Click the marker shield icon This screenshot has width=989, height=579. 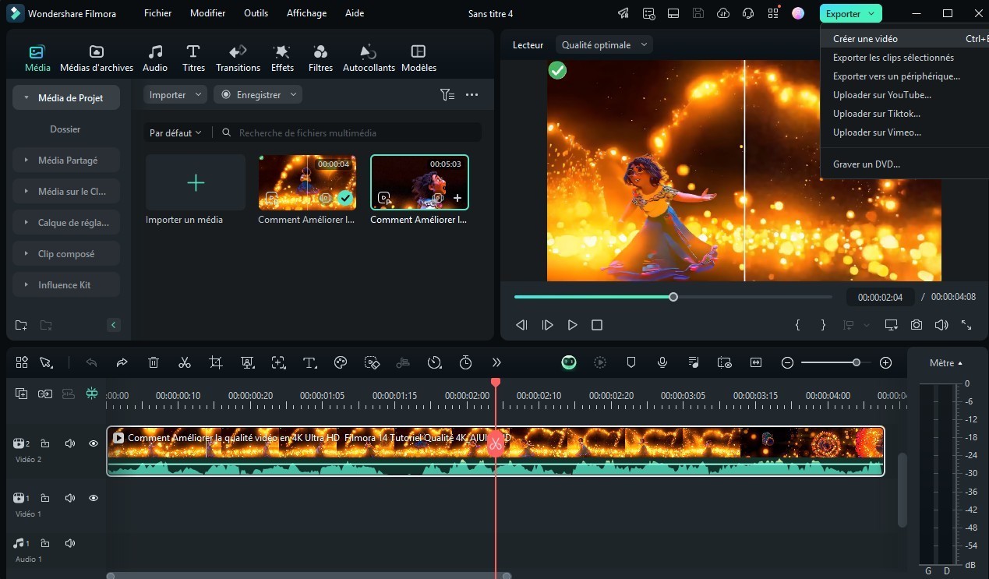[x=631, y=362]
